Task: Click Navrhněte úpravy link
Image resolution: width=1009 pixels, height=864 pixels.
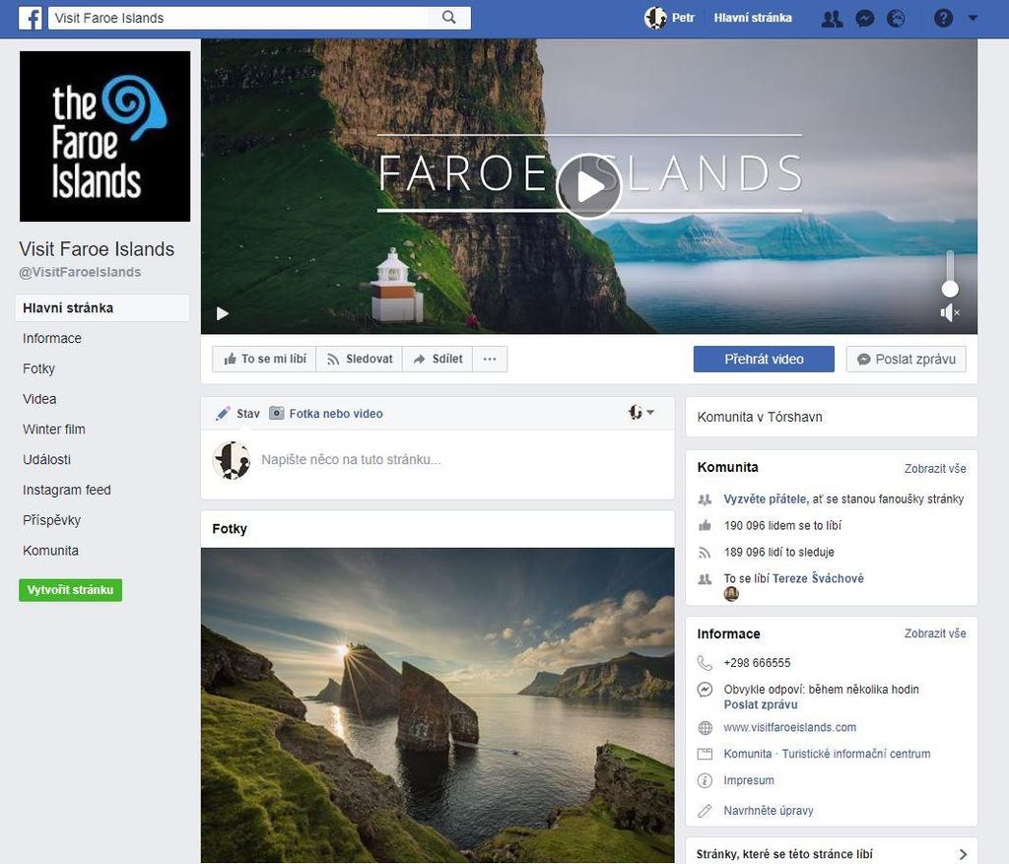Action: (x=769, y=811)
